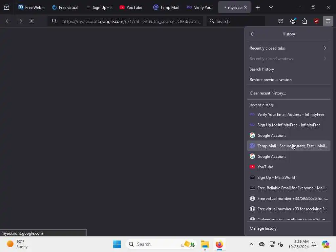Open File Explorer from taskbar
This screenshot has width=336, height=252.
click(x=205, y=244)
